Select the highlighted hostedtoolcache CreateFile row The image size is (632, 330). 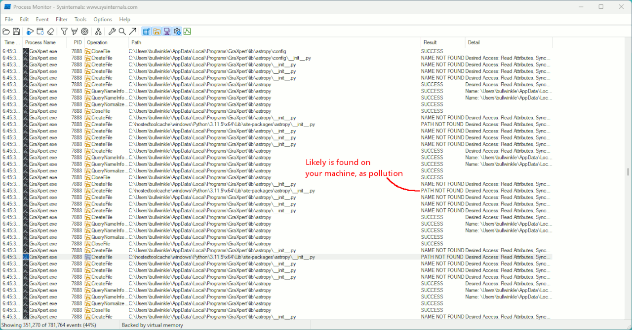pyautogui.click(x=277, y=257)
